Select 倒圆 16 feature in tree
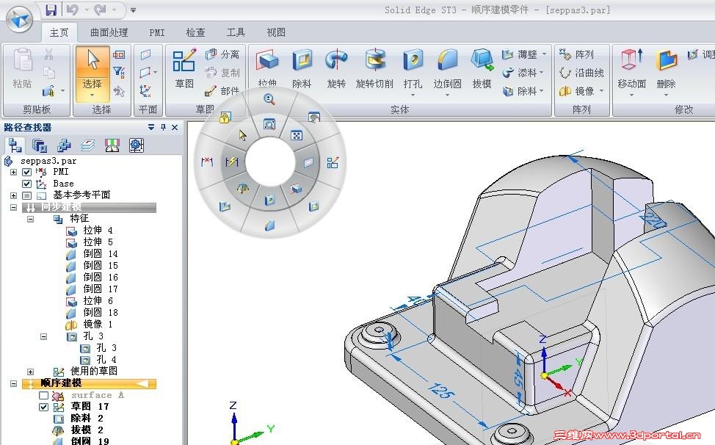The image size is (715, 445). [92, 278]
